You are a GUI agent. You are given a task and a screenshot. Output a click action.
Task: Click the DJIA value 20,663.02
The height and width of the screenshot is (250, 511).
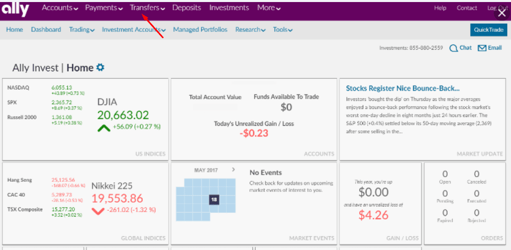123,115
